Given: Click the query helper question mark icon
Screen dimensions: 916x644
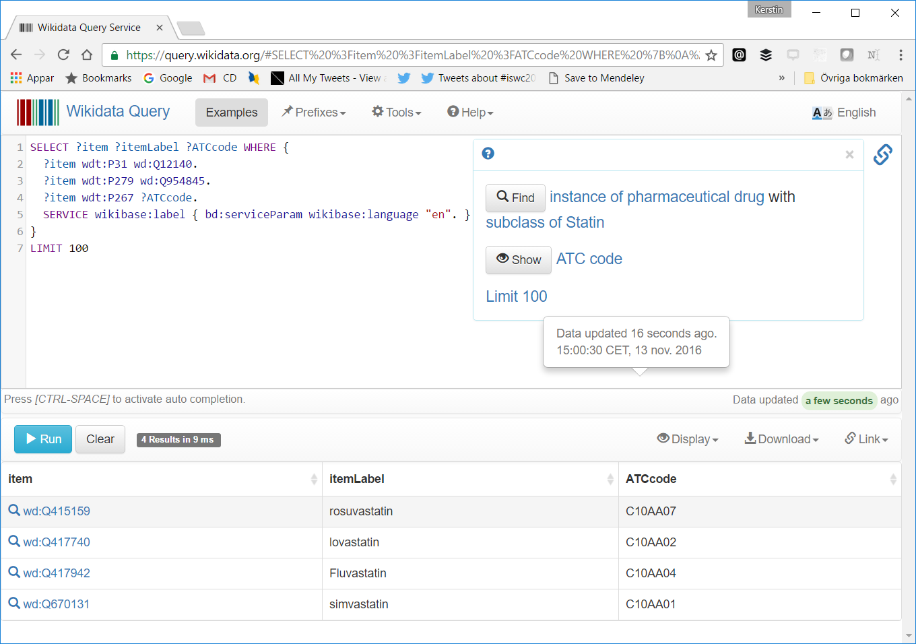Looking at the screenshot, I should point(488,154).
